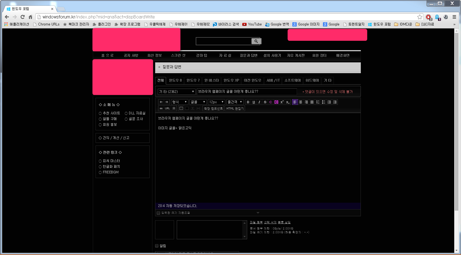Justify the text
This screenshot has width=461, height=255.
[x=312, y=102]
